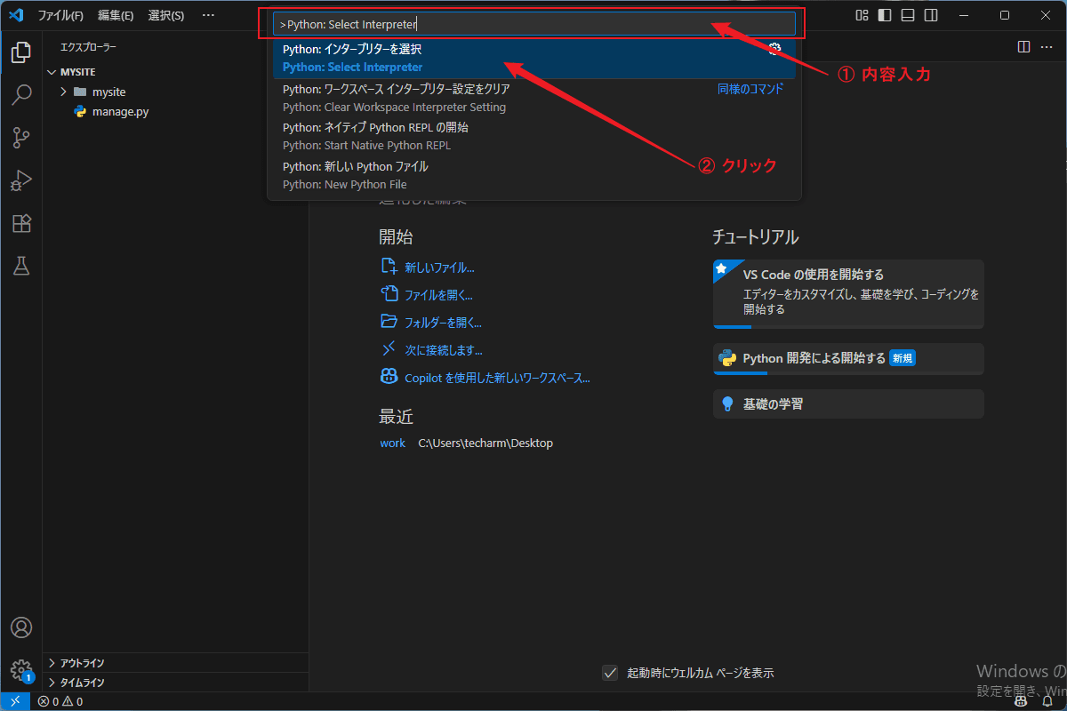Click the Copilot status bar icon
This screenshot has height=711, width=1067.
(x=1023, y=701)
